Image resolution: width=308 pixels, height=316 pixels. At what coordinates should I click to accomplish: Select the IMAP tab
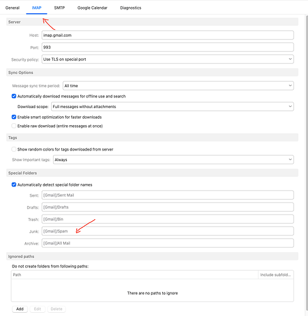click(37, 8)
